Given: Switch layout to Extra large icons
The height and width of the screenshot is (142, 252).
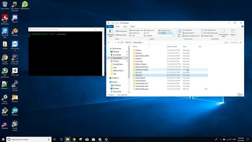Looking at the screenshot, I should (x=136, y=30).
